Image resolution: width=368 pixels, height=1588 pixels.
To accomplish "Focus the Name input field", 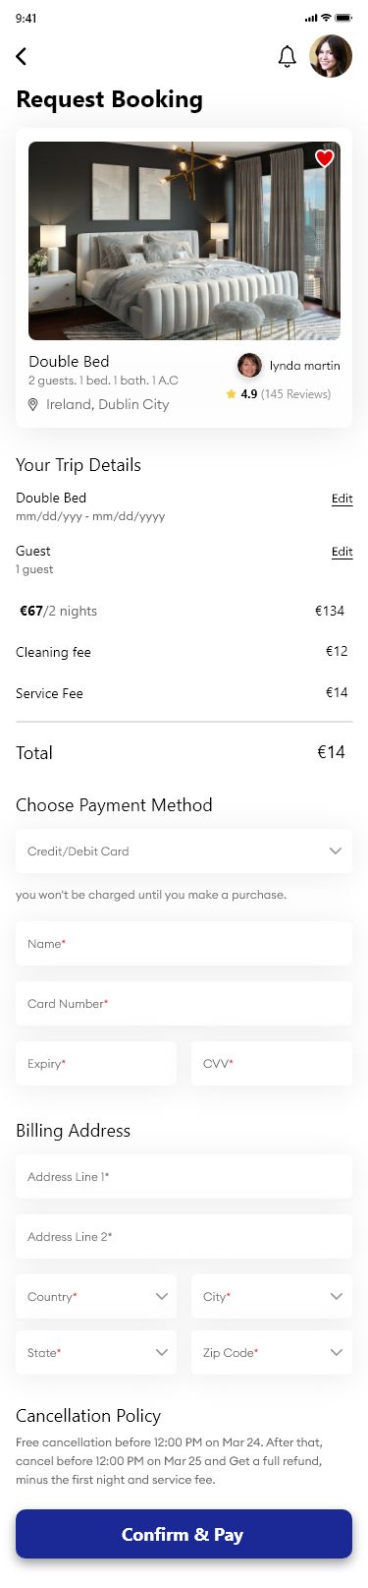I will point(184,943).
